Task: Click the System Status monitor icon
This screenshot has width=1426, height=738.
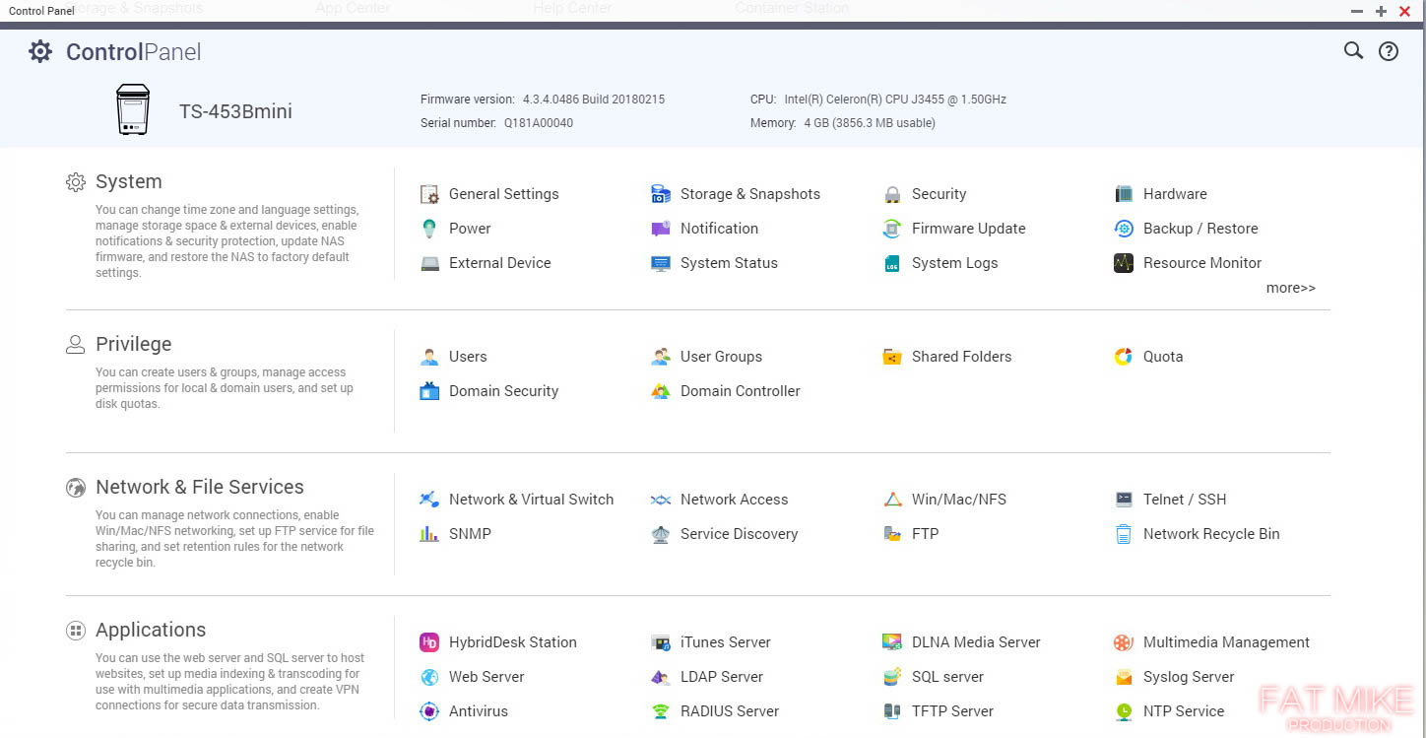Action: pos(661,263)
